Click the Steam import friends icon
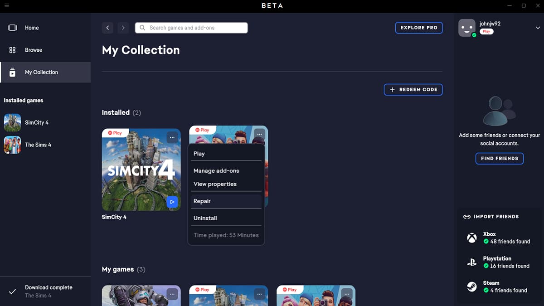 coord(472,287)
